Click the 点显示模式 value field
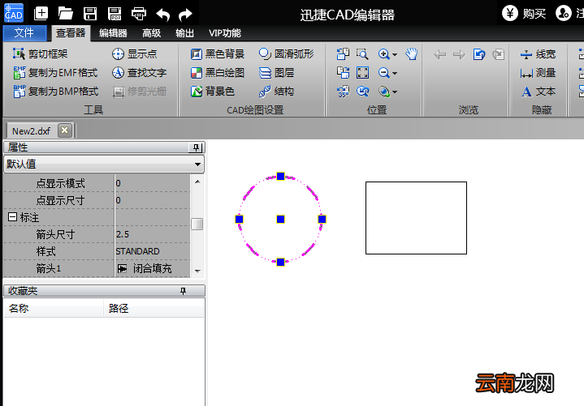The image size is (584, 406). pyautogui.click(x=152, y=183)
